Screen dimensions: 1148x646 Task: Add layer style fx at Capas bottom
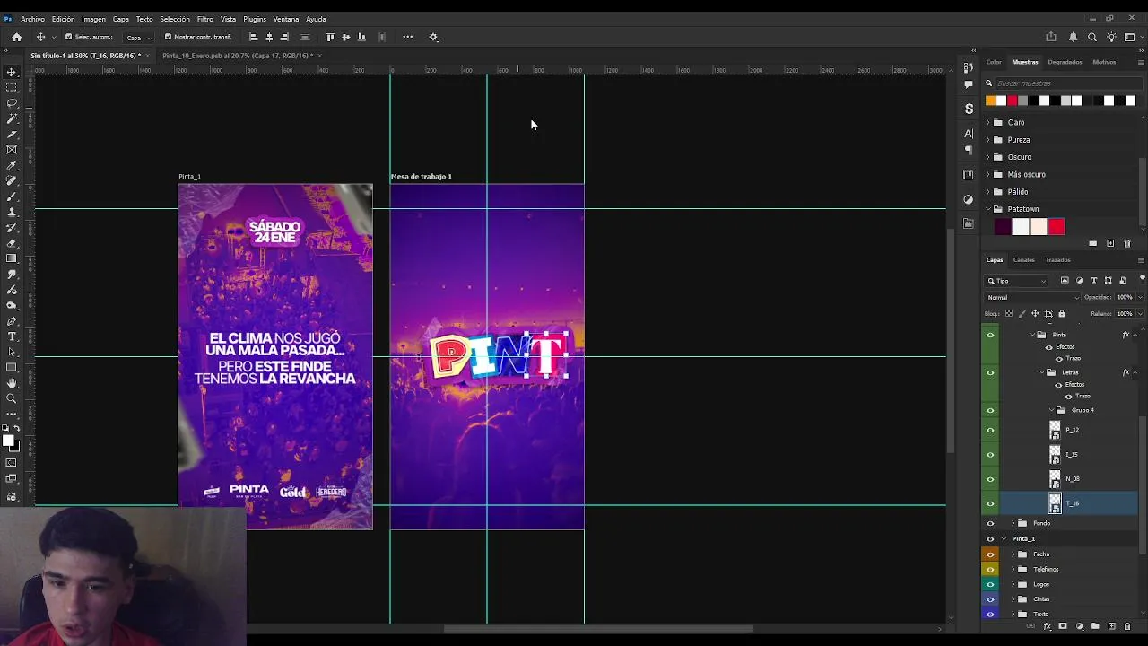tap(1048, 626)
